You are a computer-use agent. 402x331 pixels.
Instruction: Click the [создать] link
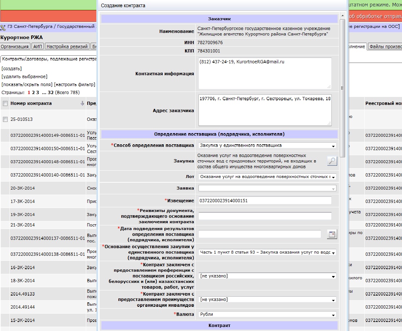12,69
